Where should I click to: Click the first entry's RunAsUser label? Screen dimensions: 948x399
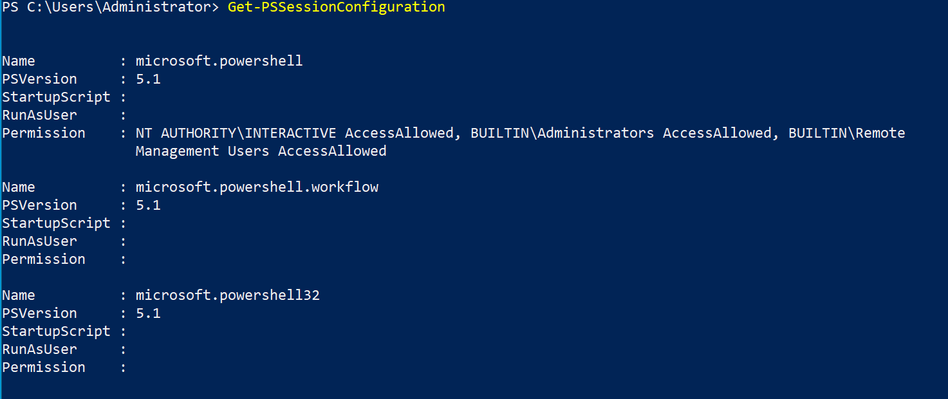pos(39,115)
